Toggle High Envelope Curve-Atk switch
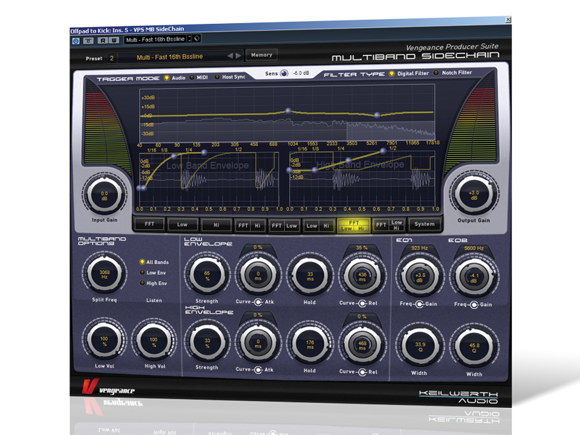580x435 pixels. pos(258,370)
